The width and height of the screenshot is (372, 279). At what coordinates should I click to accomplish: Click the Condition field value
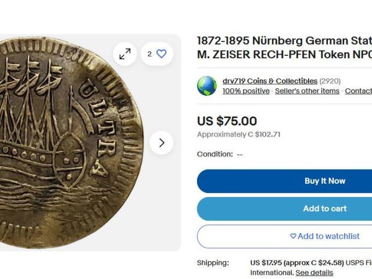[239, 155]
